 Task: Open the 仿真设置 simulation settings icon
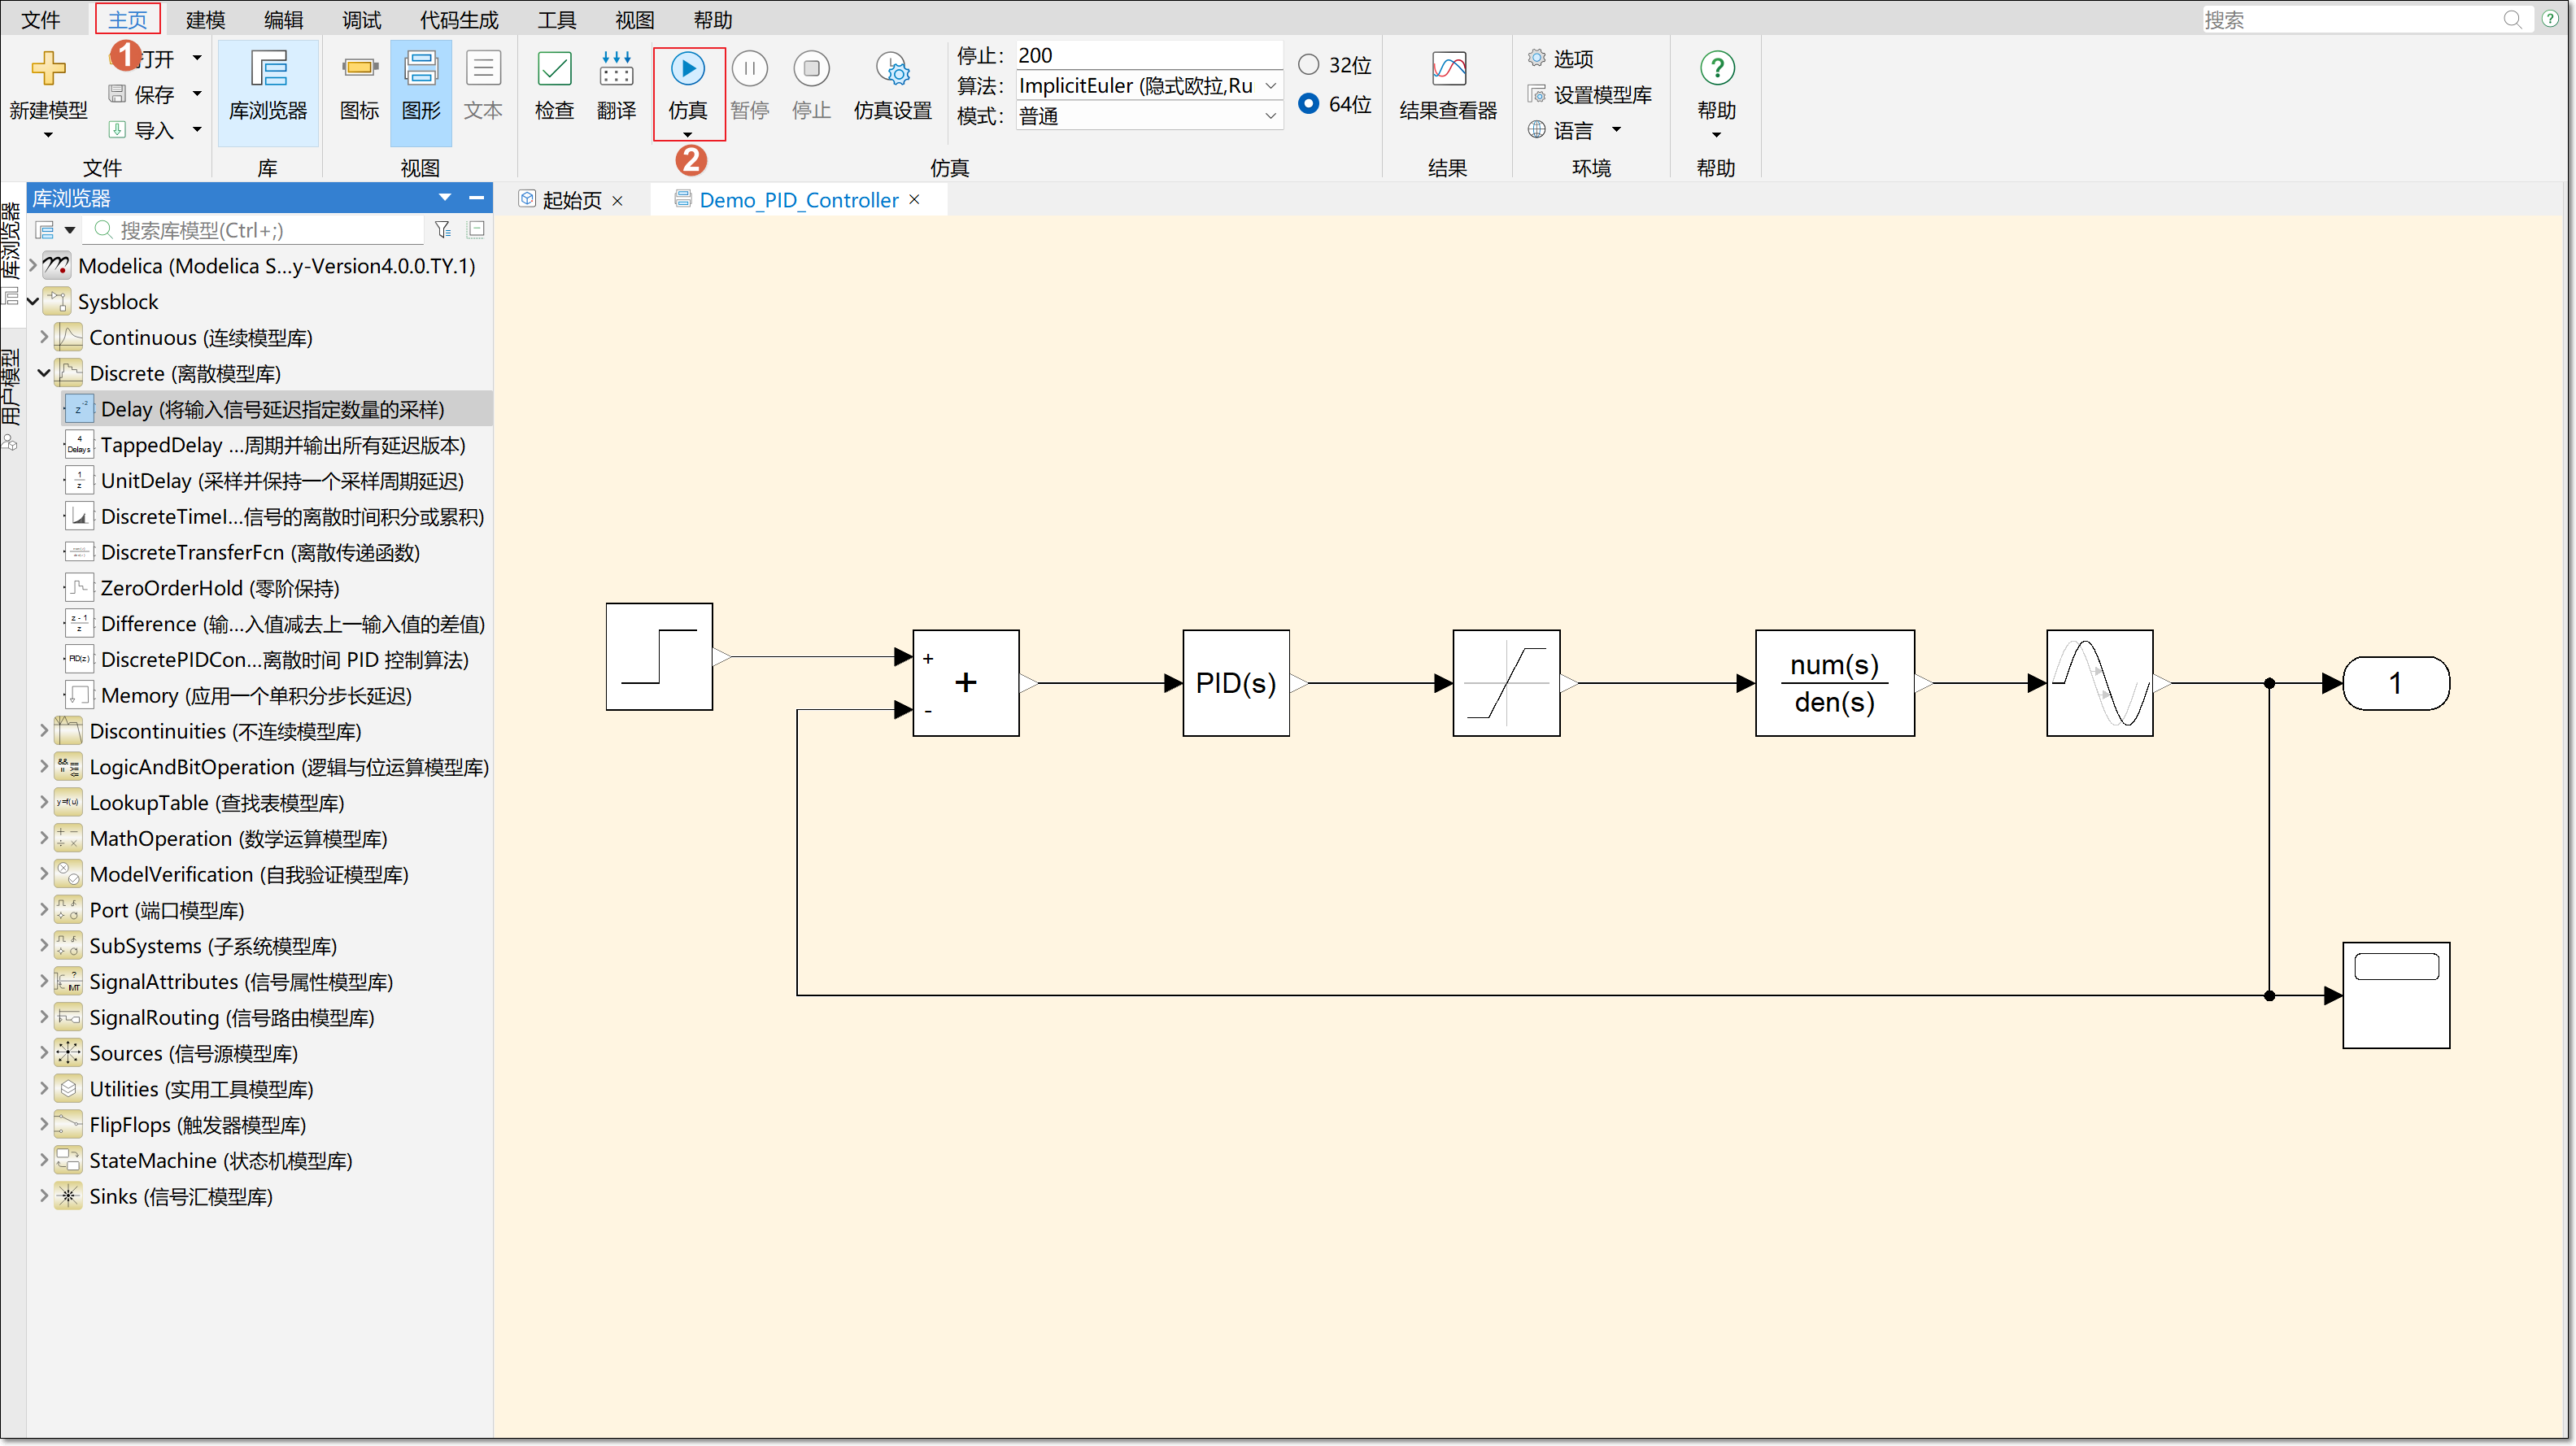[892, 70]
